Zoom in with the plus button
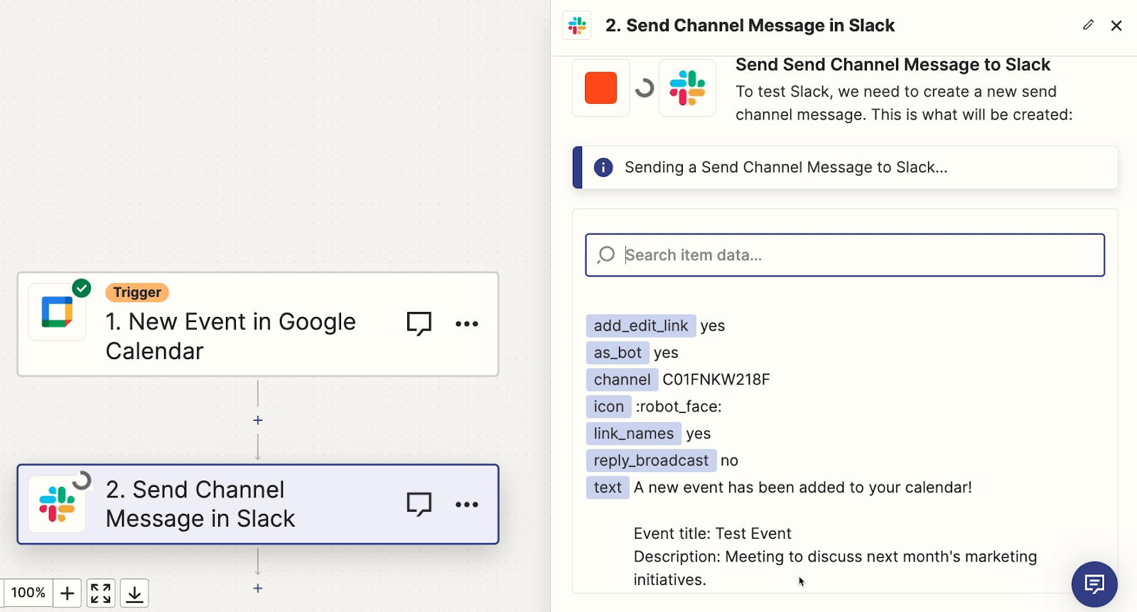 (x=67, y=593)
